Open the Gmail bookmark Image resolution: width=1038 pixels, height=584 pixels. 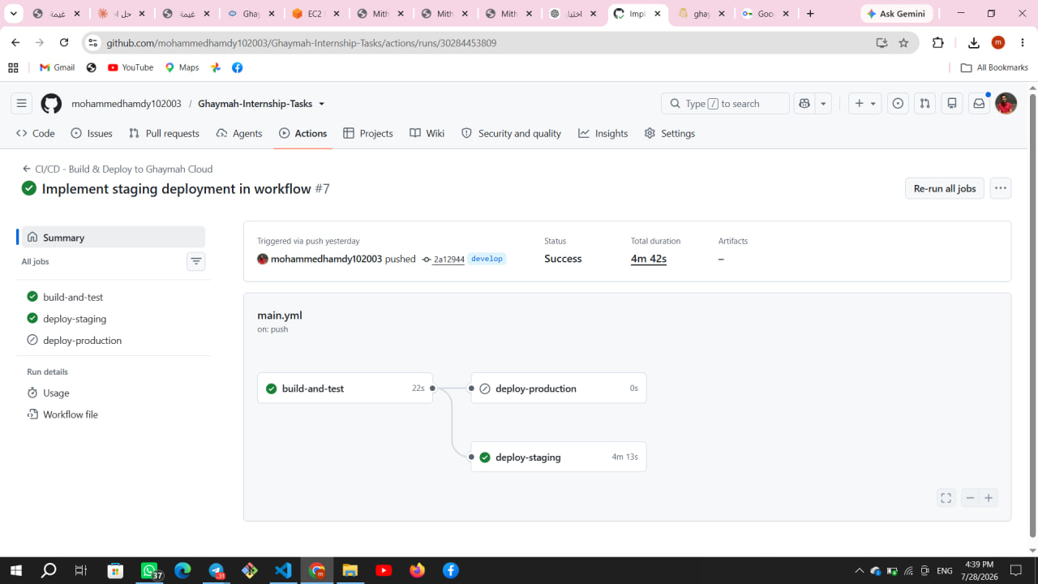(58, 67)
